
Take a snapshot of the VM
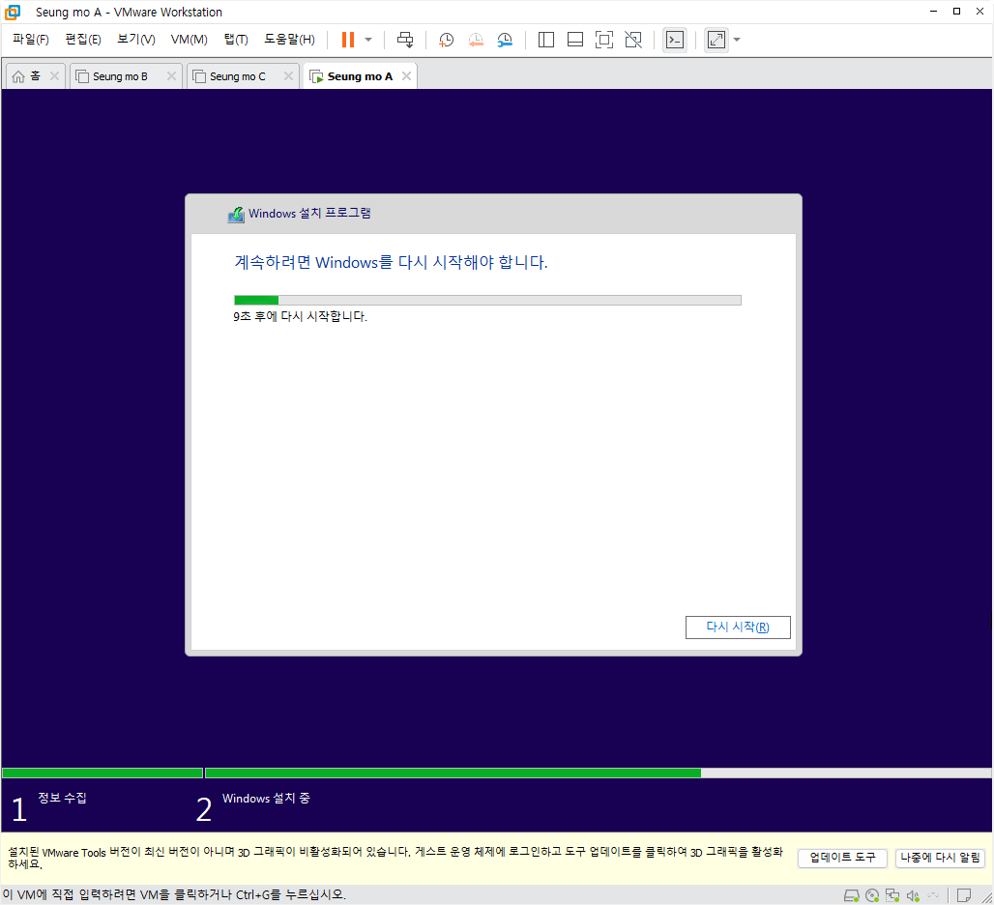447,40
